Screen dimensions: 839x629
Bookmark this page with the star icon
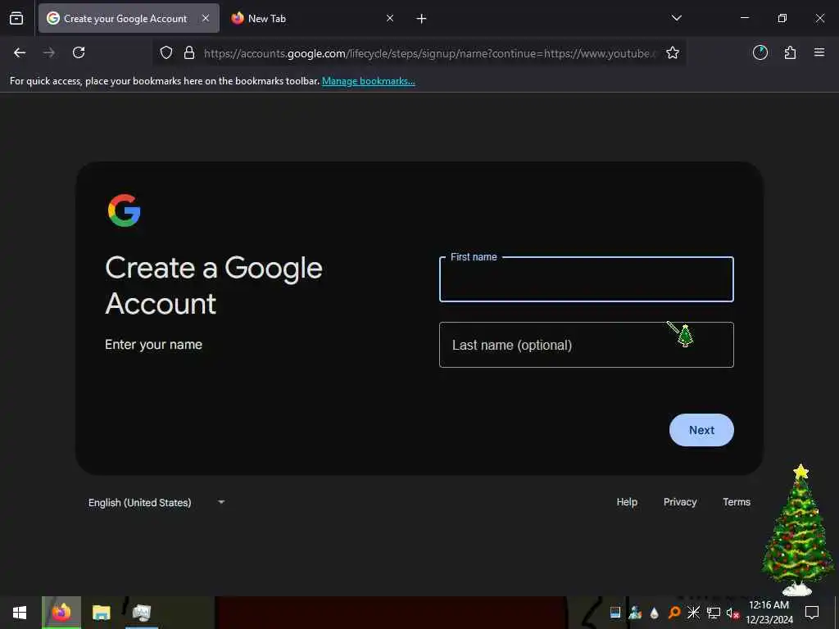pyautogui.click(x=673, y=52)
